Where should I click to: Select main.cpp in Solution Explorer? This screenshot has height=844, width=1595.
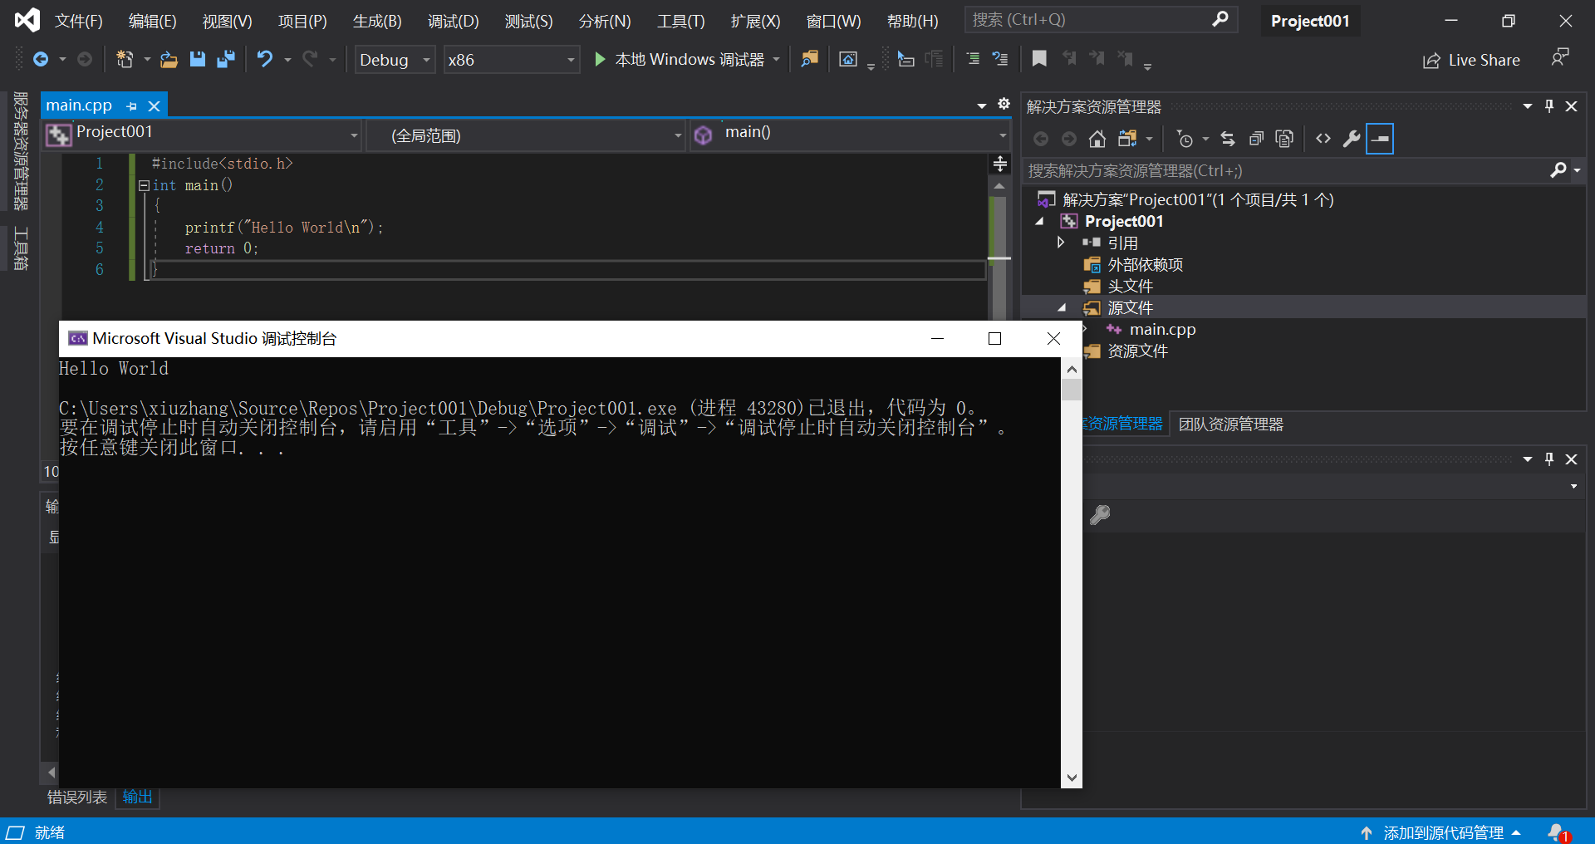(1162, 330)
